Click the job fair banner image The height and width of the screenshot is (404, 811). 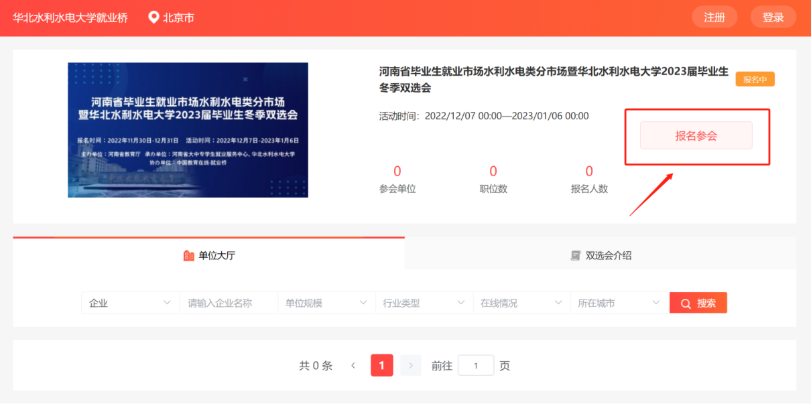pos(187,129)
